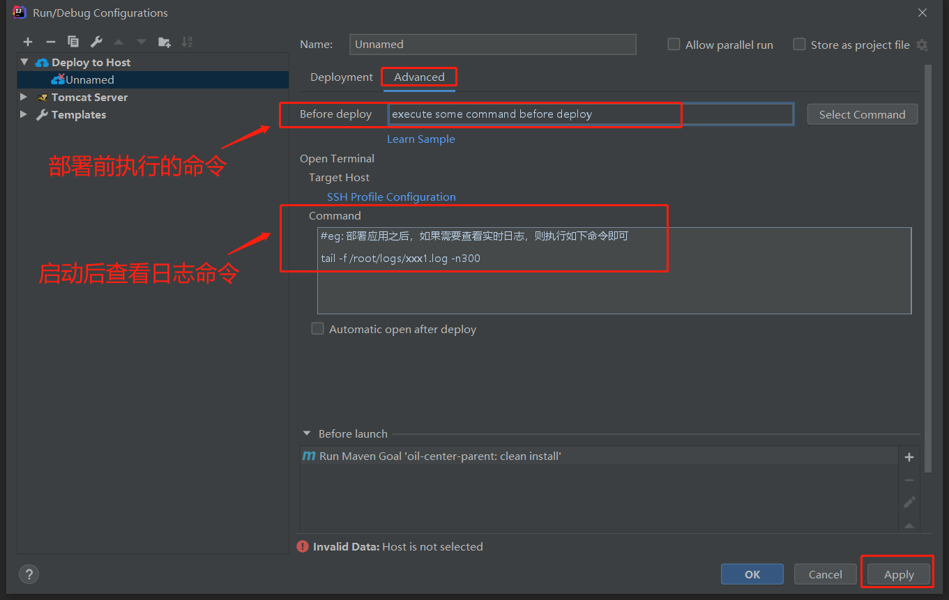Click the 'tail -f /root/logs/xxx1.log -n300' line
949x600 pixels.
point(401,259)
